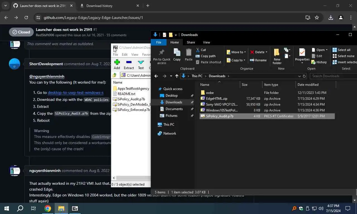Viewport: 357px width, 214px height.
Task: View site information icon in address bar
Action: (x=38, y=18)
